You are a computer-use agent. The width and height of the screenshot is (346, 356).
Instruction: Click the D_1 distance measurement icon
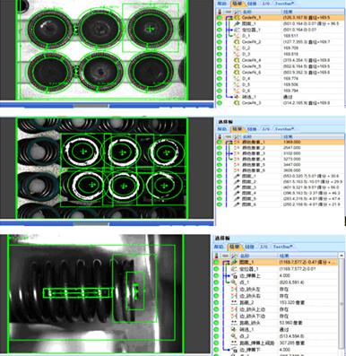click(x=237, y=36)
